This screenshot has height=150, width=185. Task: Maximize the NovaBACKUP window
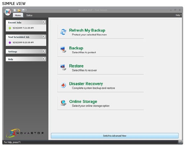tap(175, 10)
